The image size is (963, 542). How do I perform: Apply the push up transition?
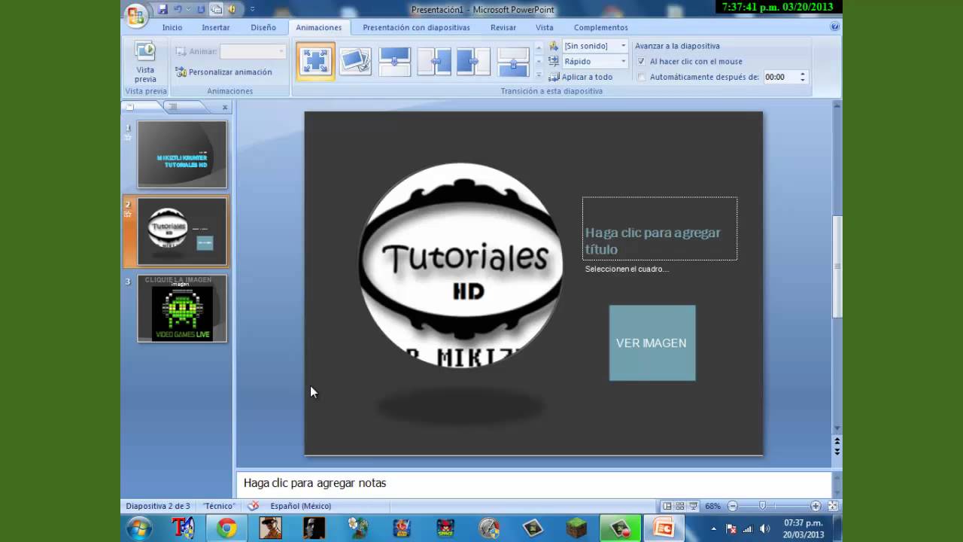(513, 61)
